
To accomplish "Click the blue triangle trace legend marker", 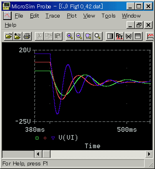I will pos(53,138).
